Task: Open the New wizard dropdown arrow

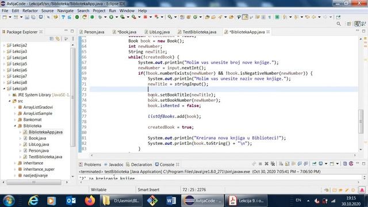Action: pyautogui.click(x=10, y=17)
